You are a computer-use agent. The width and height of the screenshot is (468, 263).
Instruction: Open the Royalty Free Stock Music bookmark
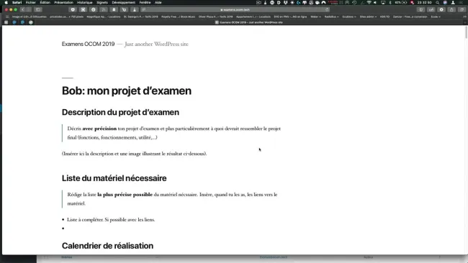click(178, 17)
